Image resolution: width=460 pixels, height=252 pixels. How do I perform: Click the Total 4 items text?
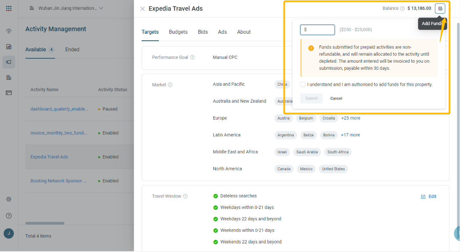coord(38,236)
